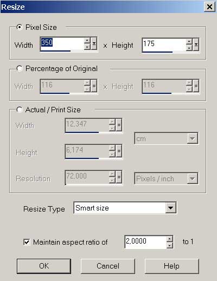
Task: Expand the cm units dropdown
Action: [192, 138]
